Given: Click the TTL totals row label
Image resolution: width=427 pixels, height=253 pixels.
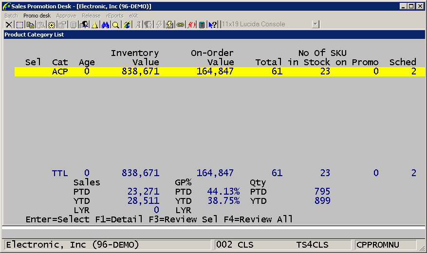Looking at the screenshot, I should tap(60, 173).
